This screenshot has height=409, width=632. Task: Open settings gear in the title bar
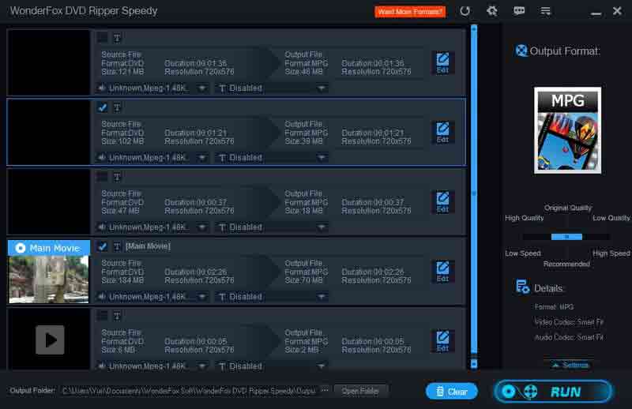491,11
